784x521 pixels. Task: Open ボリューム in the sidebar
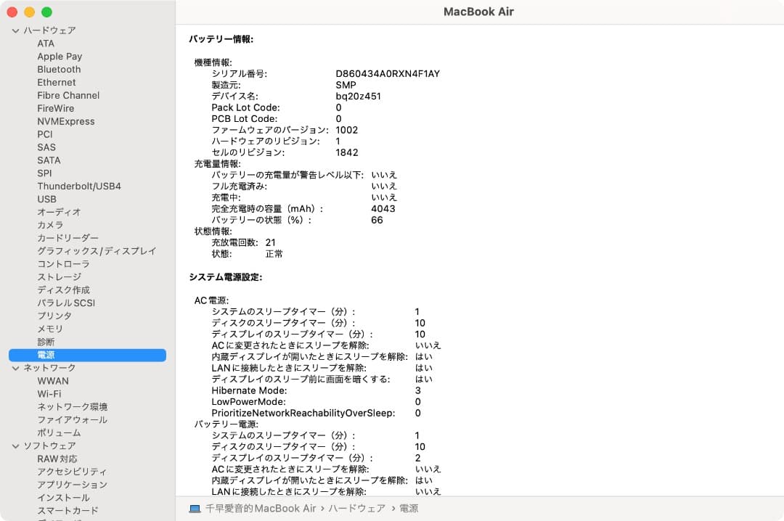click(x=59, y=433)
